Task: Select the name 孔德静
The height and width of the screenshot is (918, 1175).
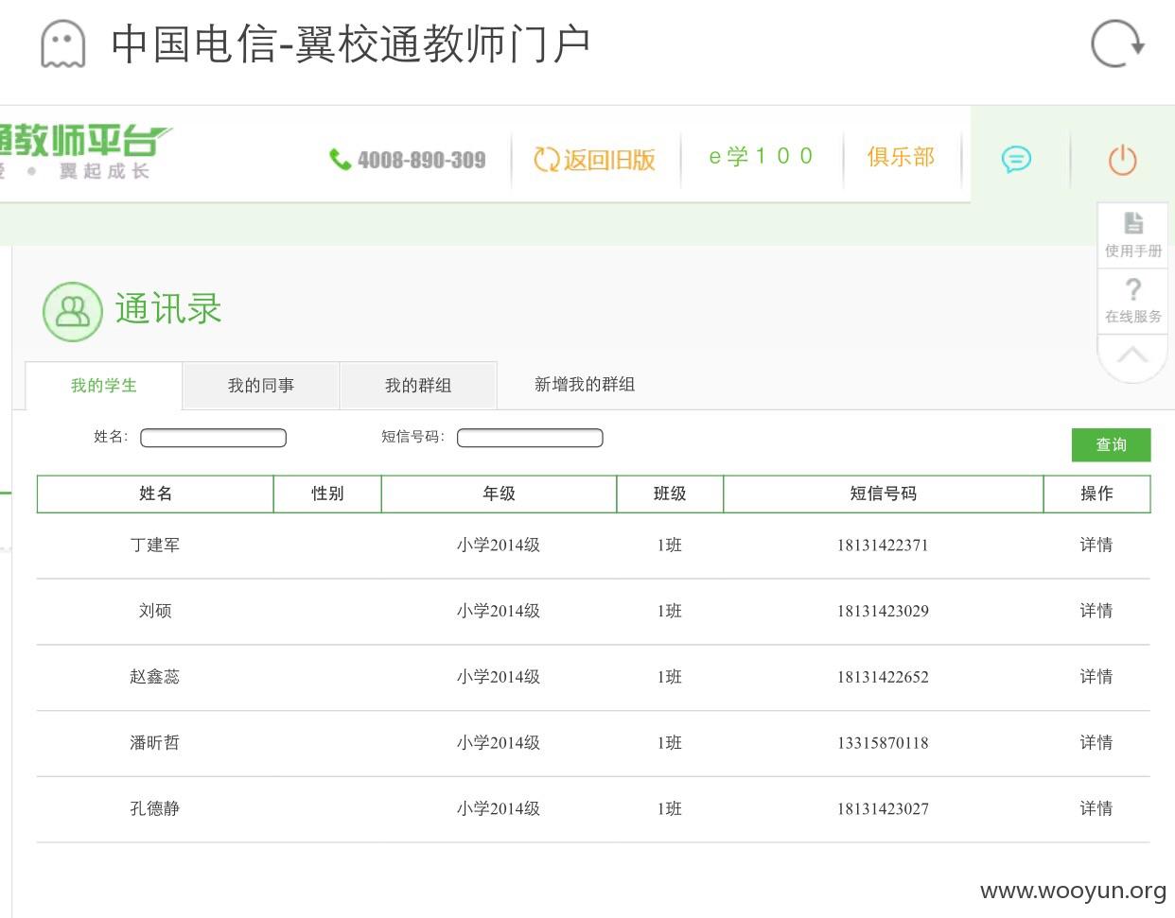Action: (155, 809)
